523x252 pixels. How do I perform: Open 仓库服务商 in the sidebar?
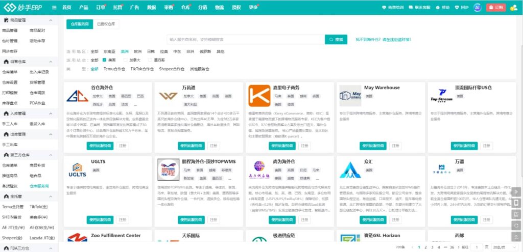click(x=39, y=186)
